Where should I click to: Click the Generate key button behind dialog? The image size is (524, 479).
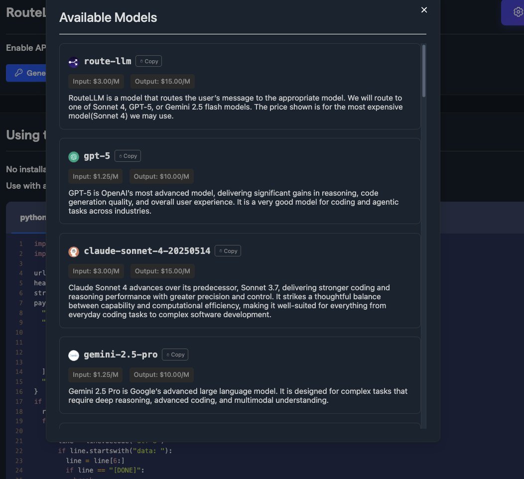[26, 73]
